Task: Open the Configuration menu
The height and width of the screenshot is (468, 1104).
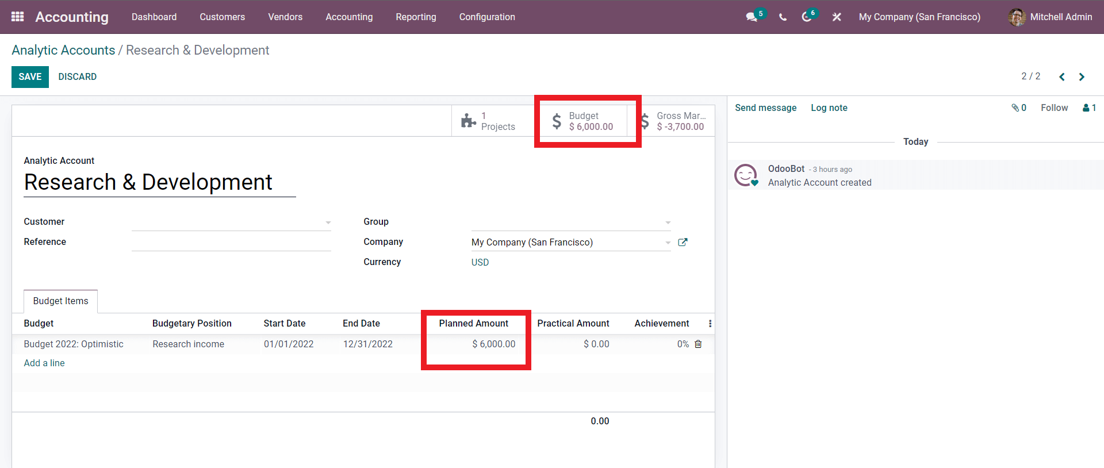Action: tap(487, 17)
